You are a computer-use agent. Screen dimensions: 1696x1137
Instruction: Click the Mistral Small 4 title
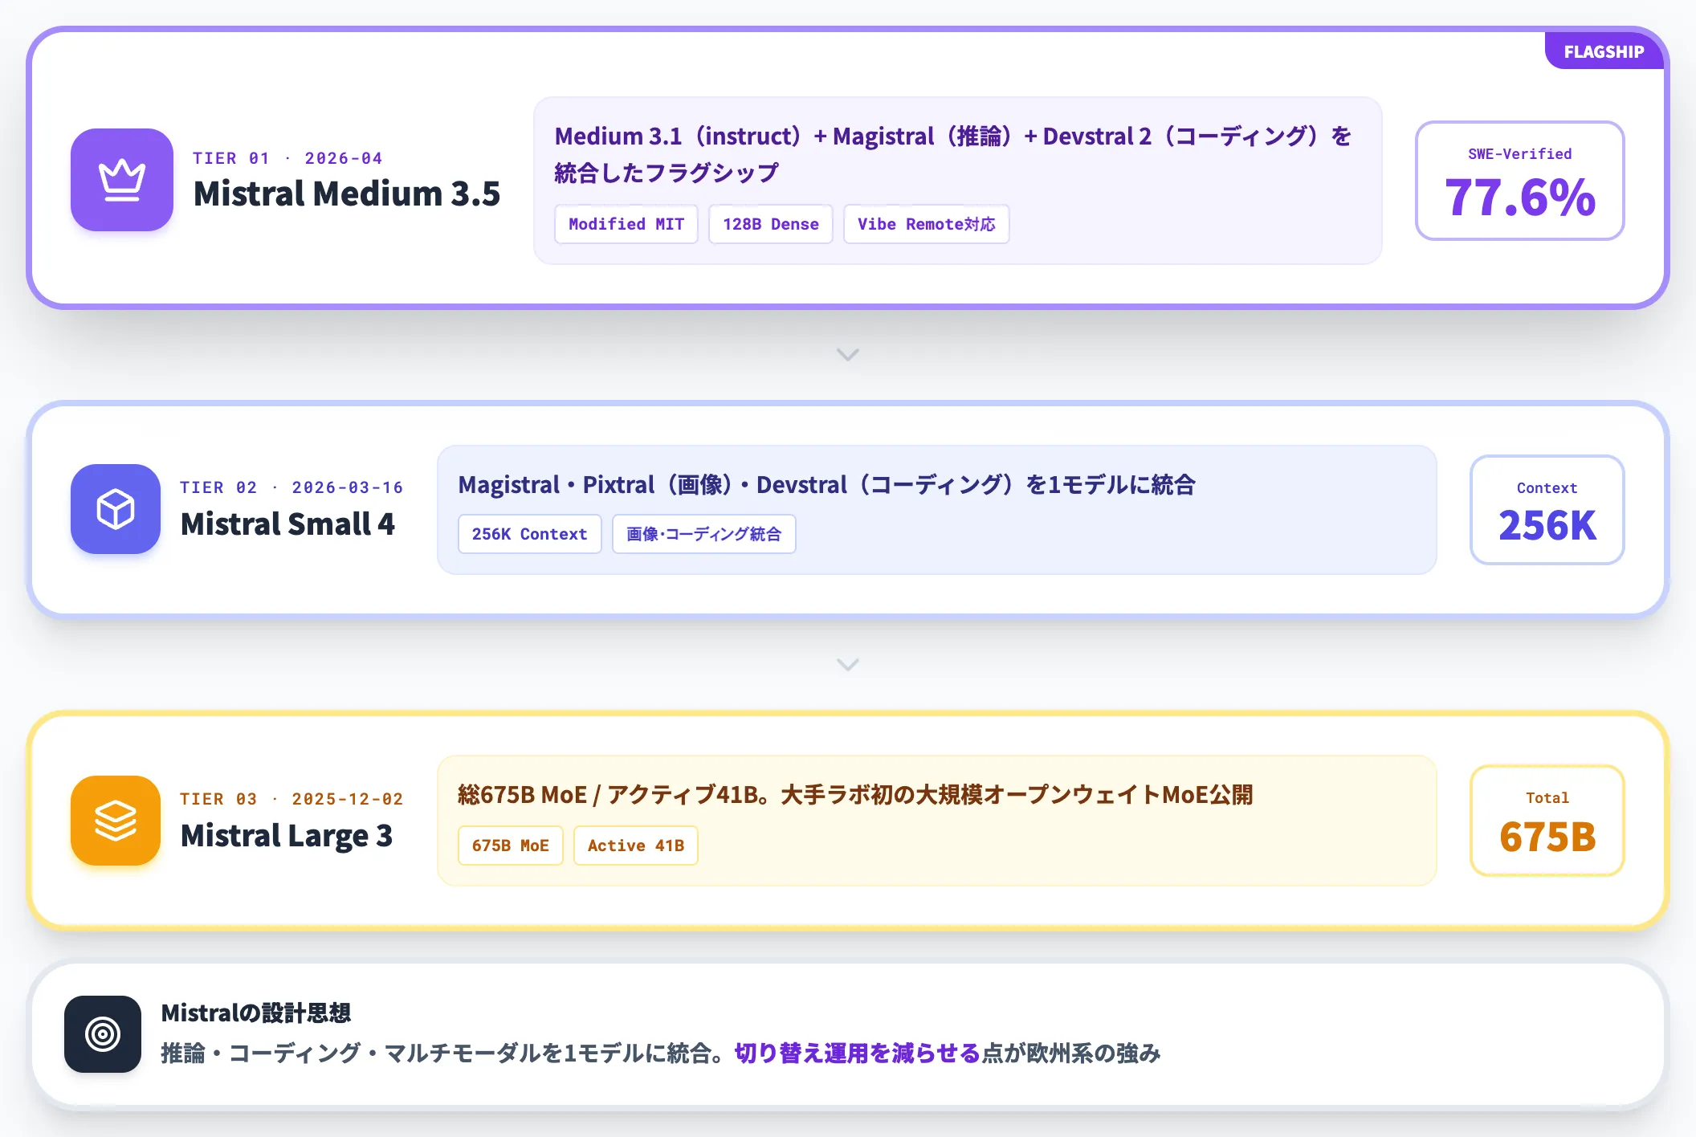[x=287, y=524]
